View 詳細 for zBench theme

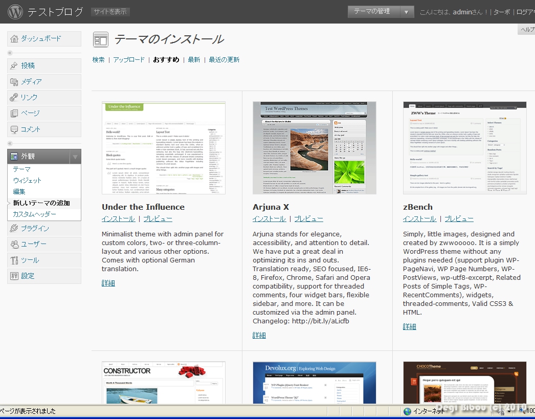(410, 327)
